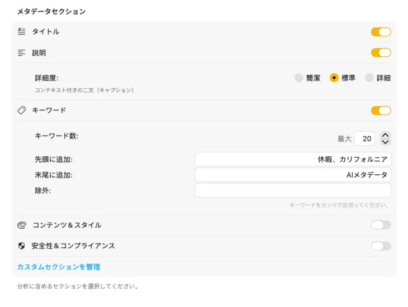
Task: Click the コンテキスト付きの二文 caption hint text
Action: pyautogui.click(x=84, y=90)
